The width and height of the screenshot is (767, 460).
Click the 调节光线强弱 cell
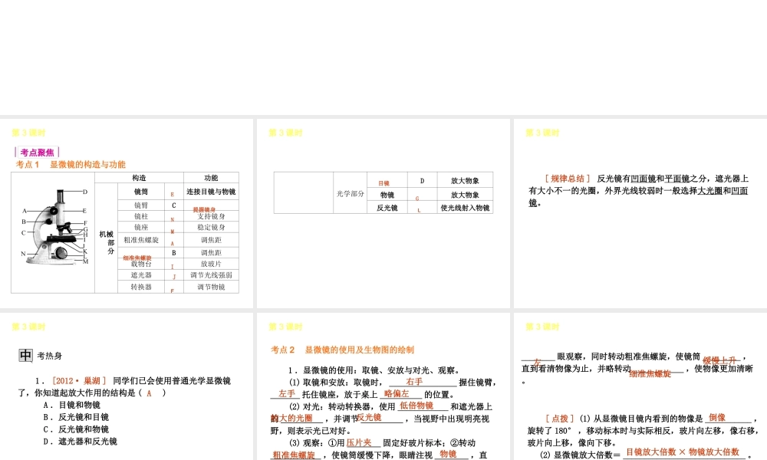tap(212, 275)
